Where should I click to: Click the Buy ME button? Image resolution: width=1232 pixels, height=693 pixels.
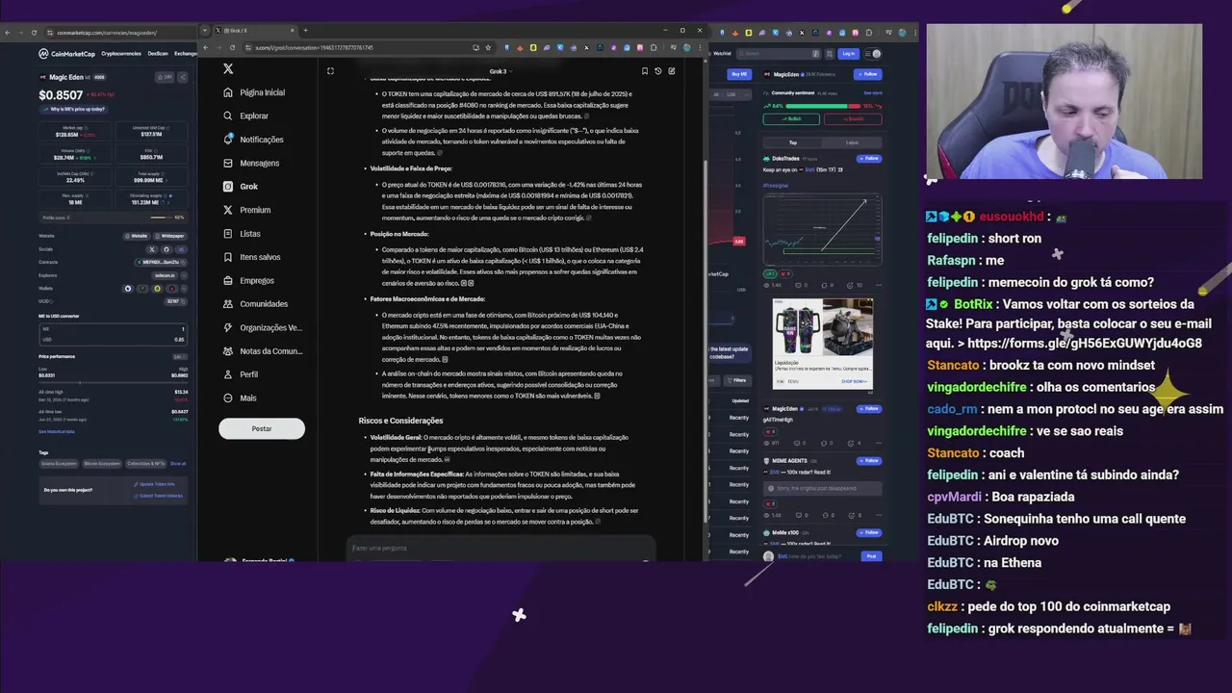(x=739, y=74)
